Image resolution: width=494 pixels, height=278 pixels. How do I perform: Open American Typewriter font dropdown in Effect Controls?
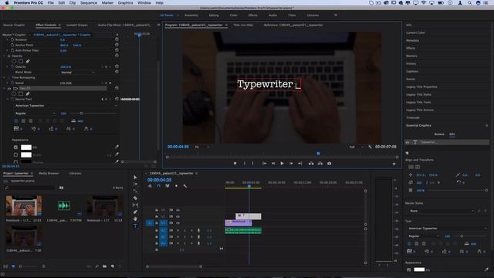(x=66, y=106)
